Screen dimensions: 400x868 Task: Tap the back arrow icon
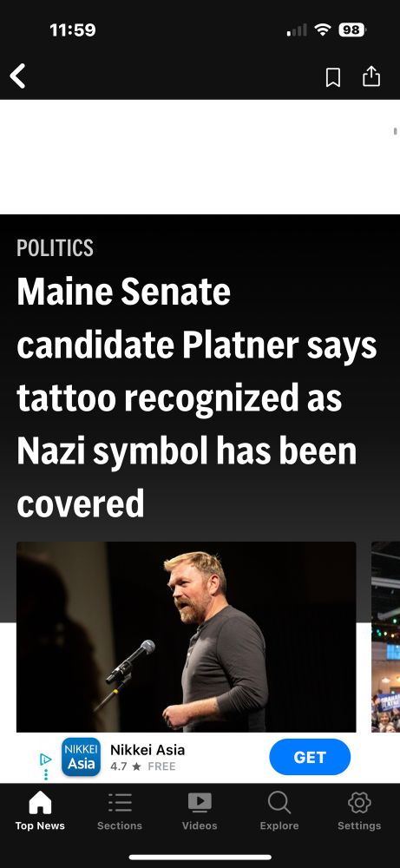17,76
